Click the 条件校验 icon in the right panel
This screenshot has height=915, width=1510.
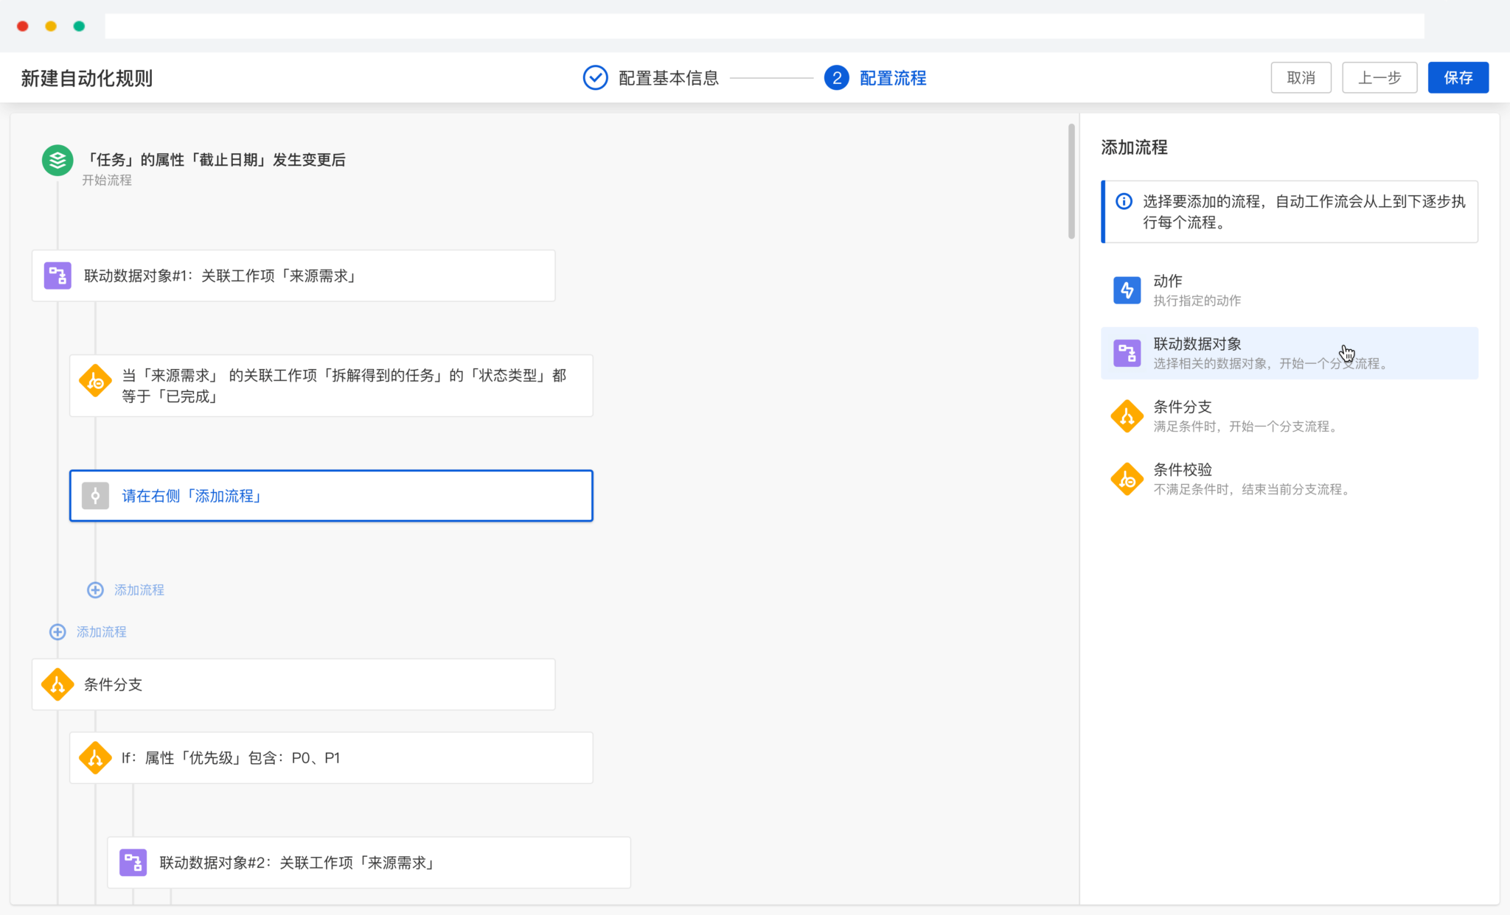tap(1127, 478)
